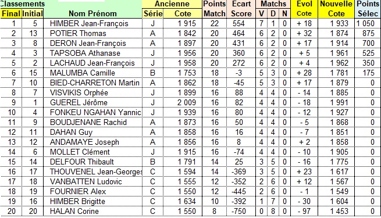Screen dimensions: 381x218
Task: Select the HIMBER Jean-François name cell
Action: coord(93,24)
